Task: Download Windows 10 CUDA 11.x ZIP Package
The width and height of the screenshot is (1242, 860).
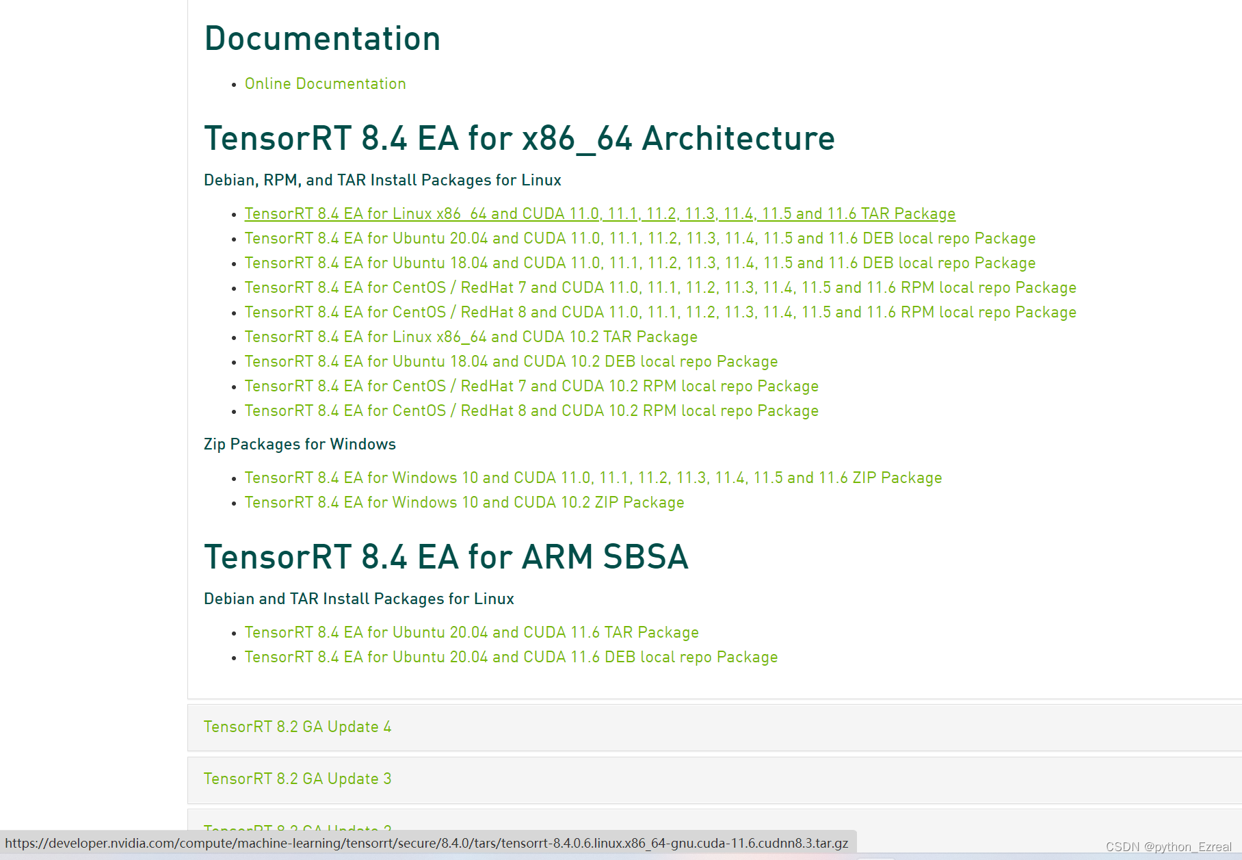Action: click(593, 478)
